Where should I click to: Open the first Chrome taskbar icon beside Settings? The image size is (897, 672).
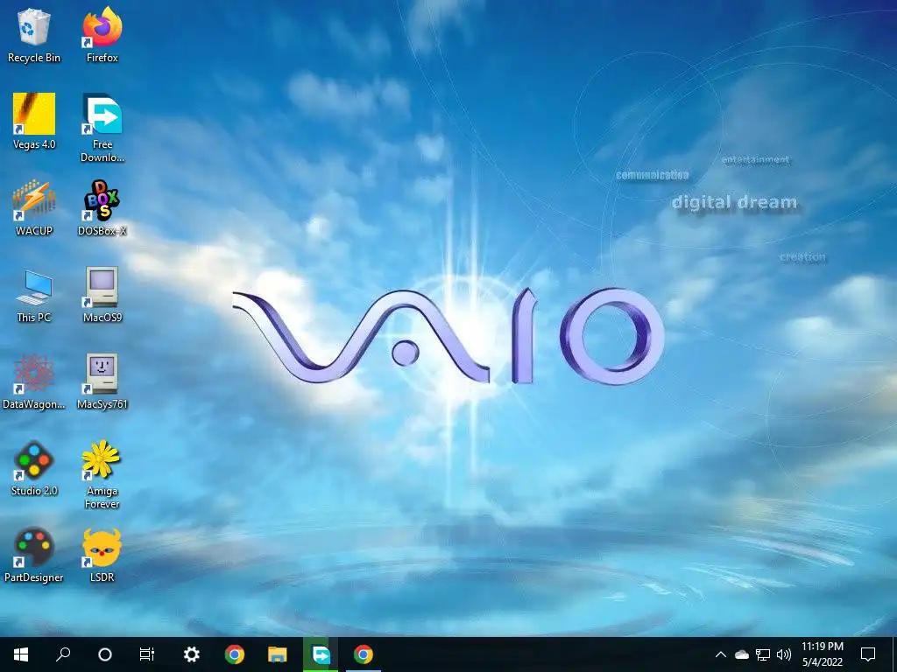click(235, 654)
